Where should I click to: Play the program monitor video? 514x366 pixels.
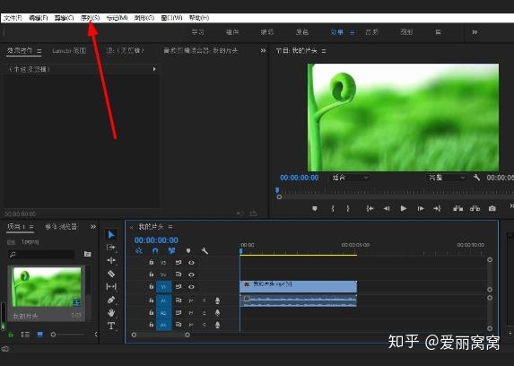(404, 208)
